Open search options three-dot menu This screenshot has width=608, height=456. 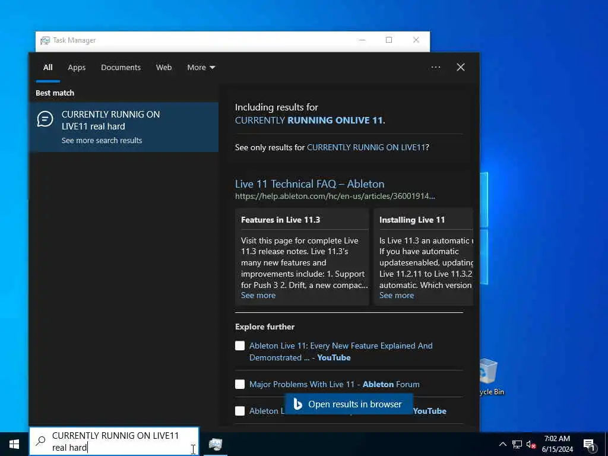436,68
